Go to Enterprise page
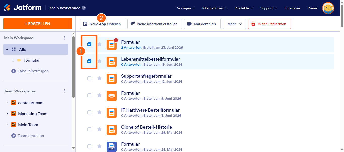This screenshot has width=344, height=152. point(292,8)
